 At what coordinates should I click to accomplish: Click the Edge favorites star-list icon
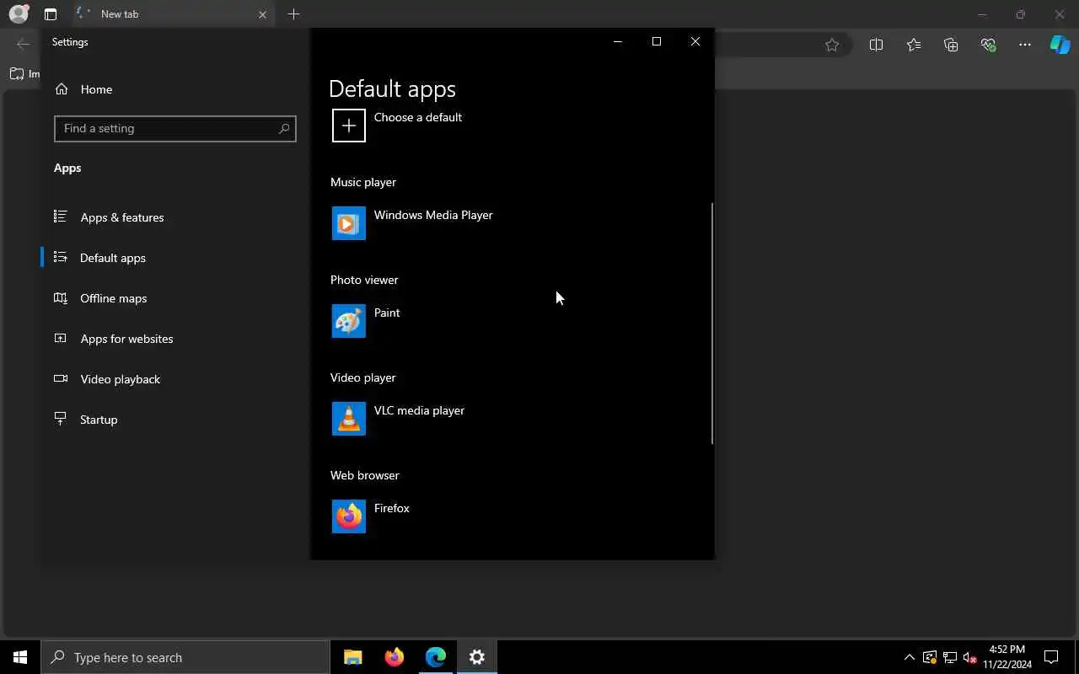914,45
